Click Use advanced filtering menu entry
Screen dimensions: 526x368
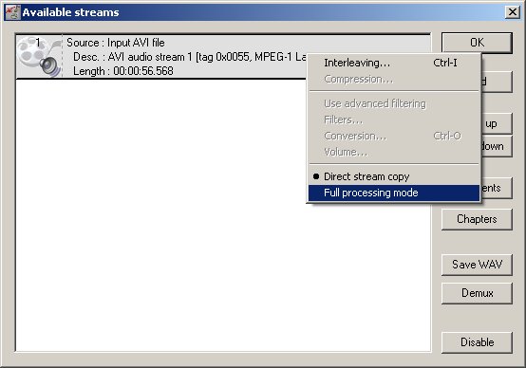(394, 103)
